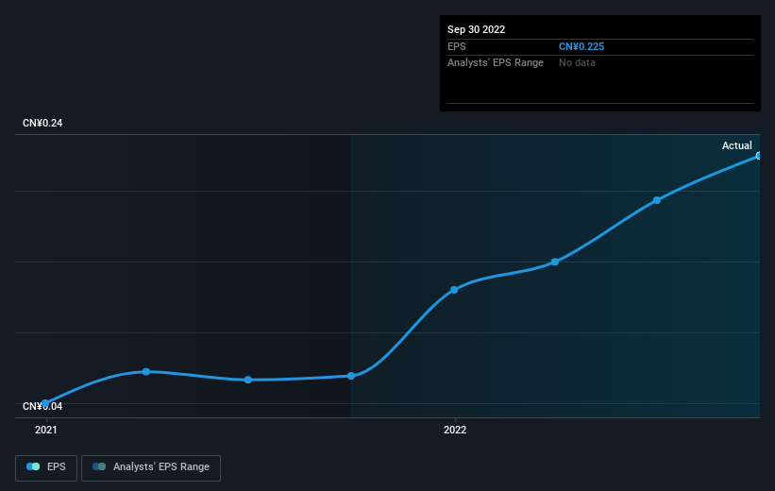Click the Analysts' EPS Range row in tooltip

tap(600, 63)
